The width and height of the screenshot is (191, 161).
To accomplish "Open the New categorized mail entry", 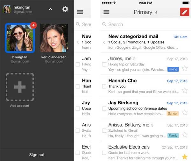I will [x=140, y=42].
